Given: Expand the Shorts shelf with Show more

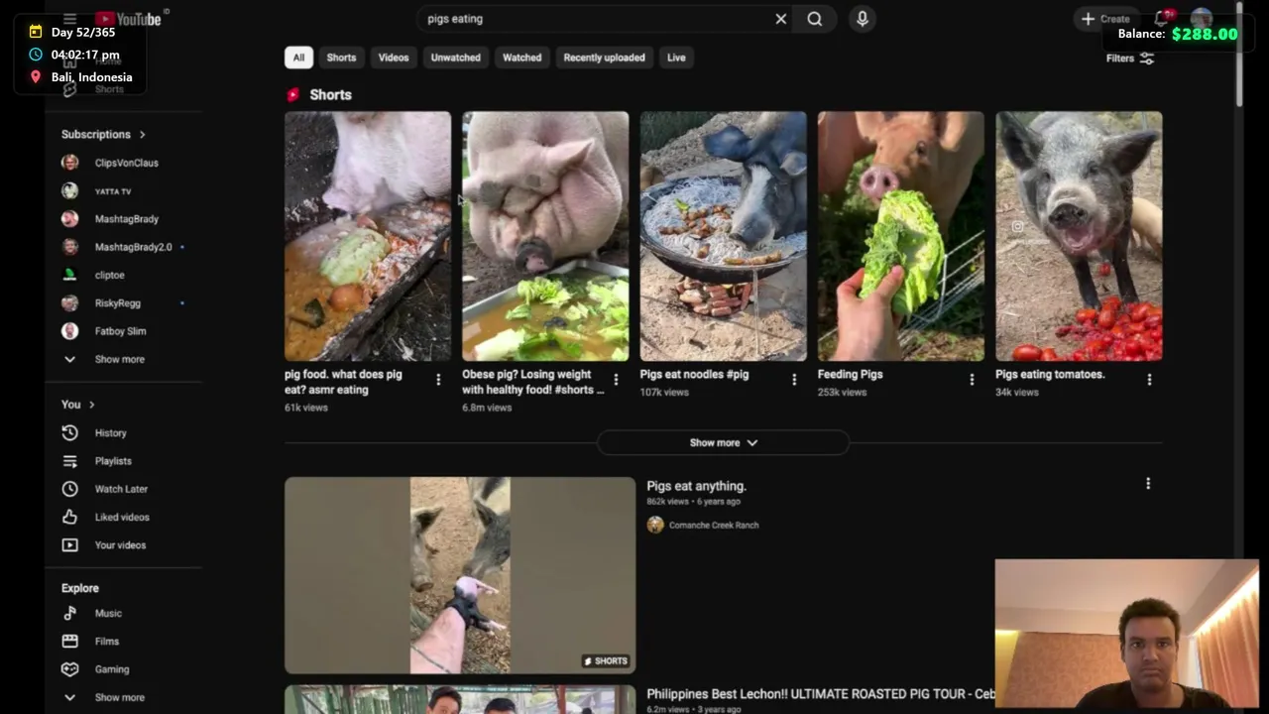Looking at the screenshot, I should (x=723, y=443).
